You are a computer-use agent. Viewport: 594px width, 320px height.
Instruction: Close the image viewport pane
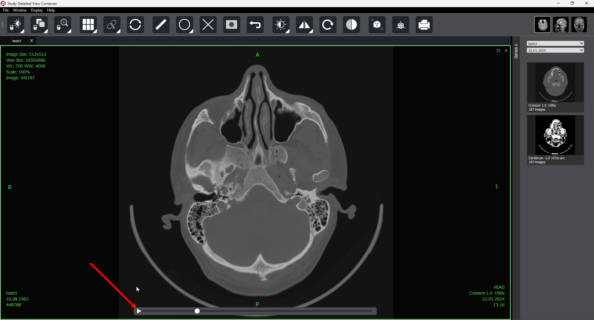point(506,50)
